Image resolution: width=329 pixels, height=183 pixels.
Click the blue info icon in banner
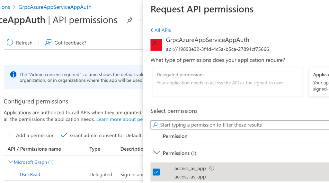click(x=13, y=75)
